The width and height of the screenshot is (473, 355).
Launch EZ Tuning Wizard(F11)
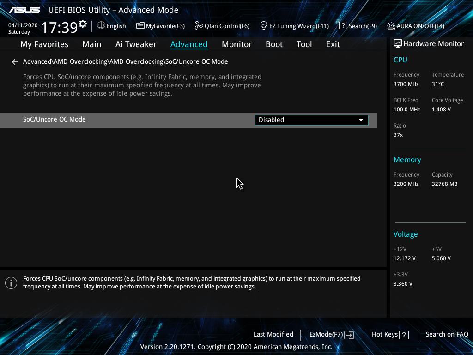(299, 26)
